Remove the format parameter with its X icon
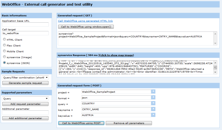 153,97
